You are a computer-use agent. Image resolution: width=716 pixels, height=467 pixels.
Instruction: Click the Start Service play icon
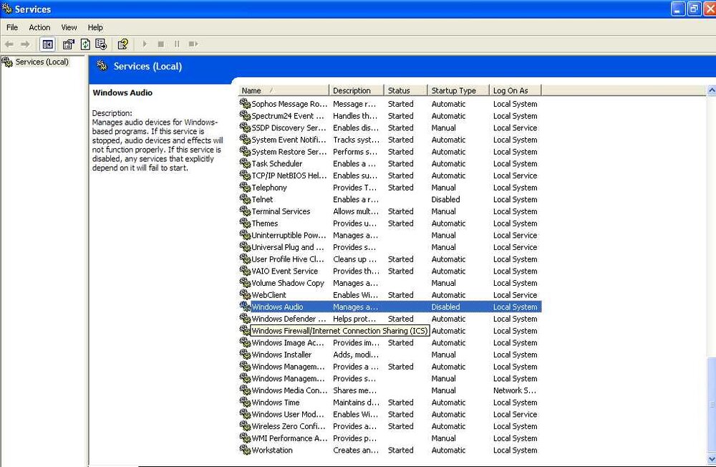145,44
